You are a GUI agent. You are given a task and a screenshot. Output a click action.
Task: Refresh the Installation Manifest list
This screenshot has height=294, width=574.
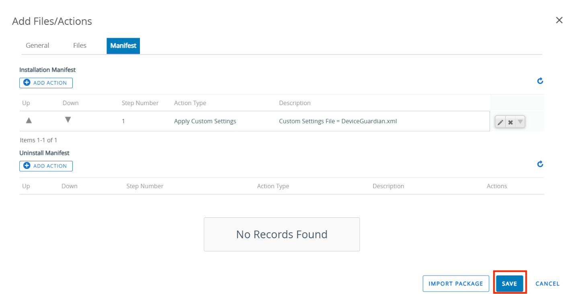pos(540,81)
